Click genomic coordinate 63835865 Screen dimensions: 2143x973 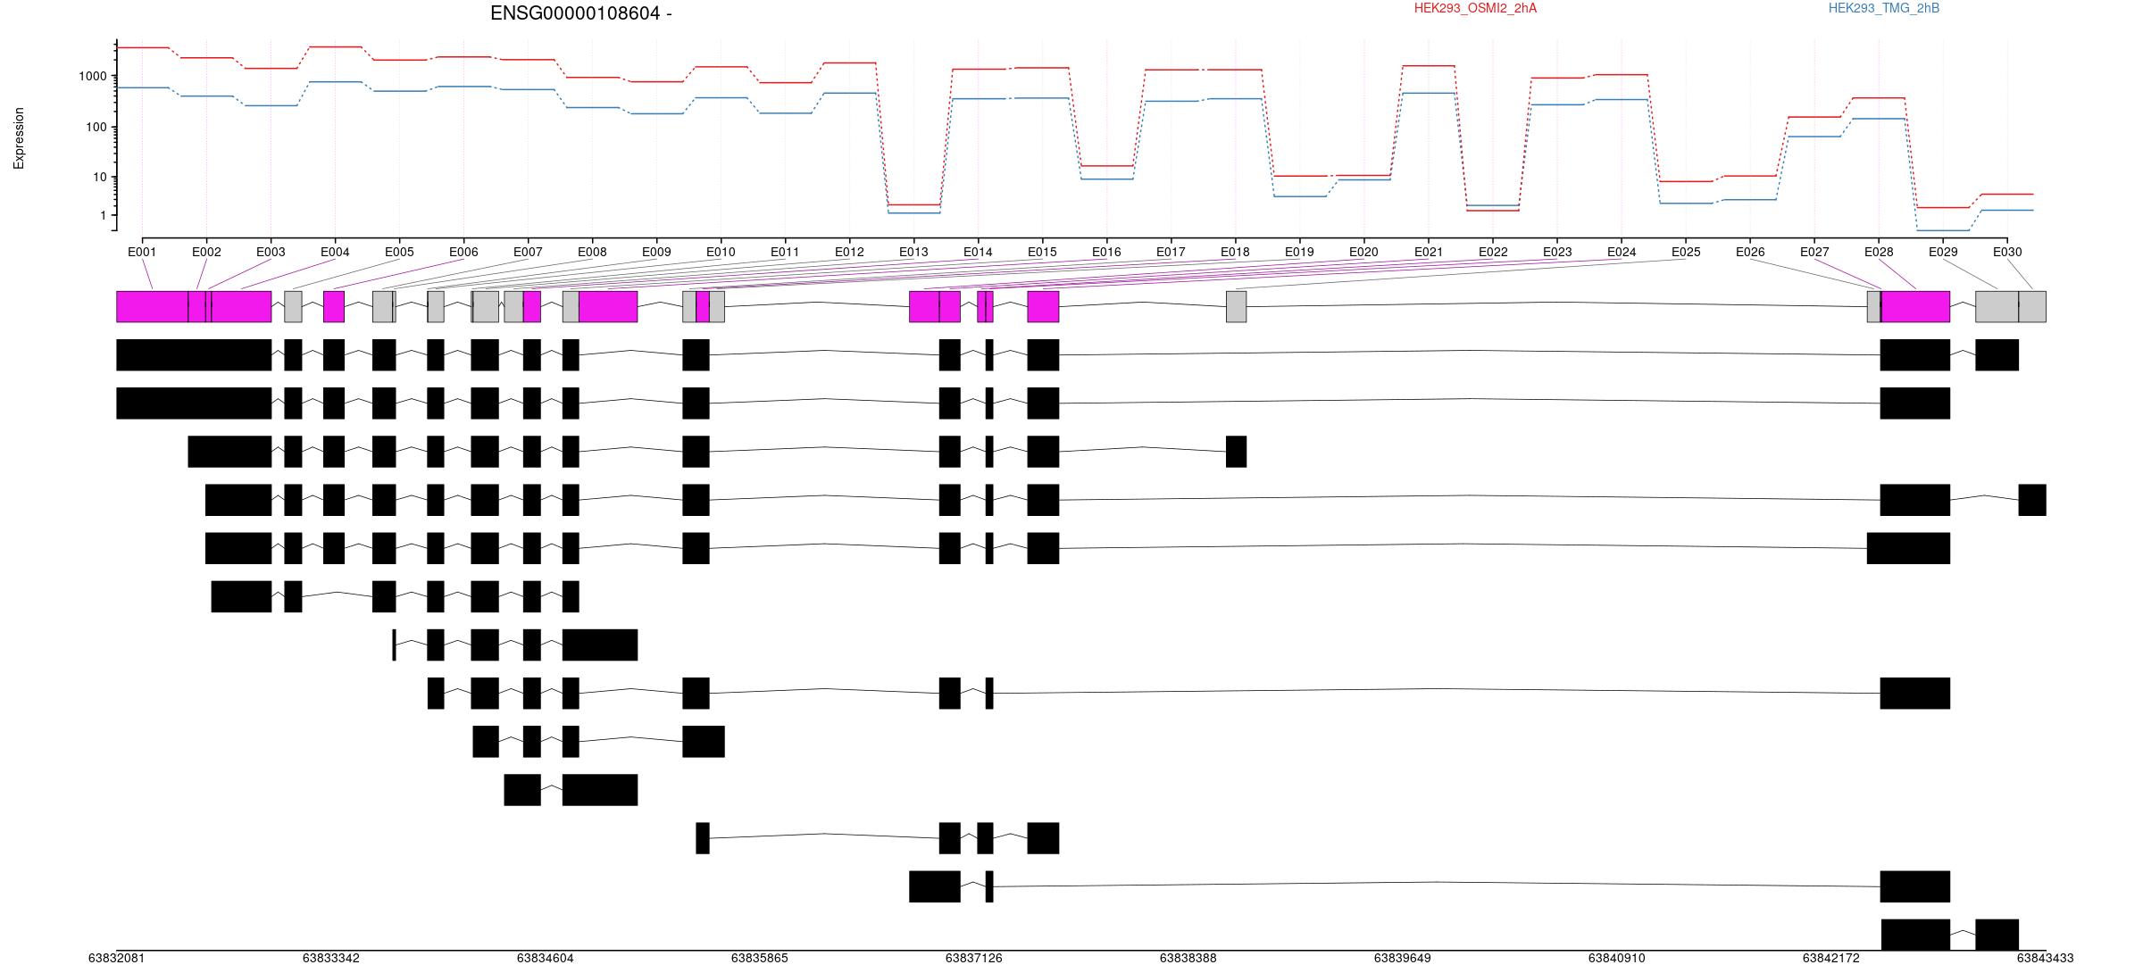[x=760, y=958]
